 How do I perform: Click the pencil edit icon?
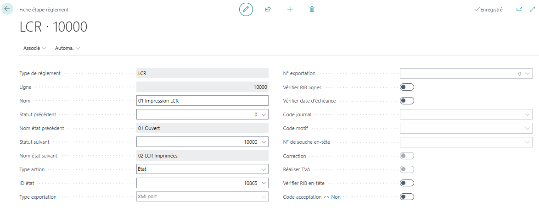[x=246, y=9]
